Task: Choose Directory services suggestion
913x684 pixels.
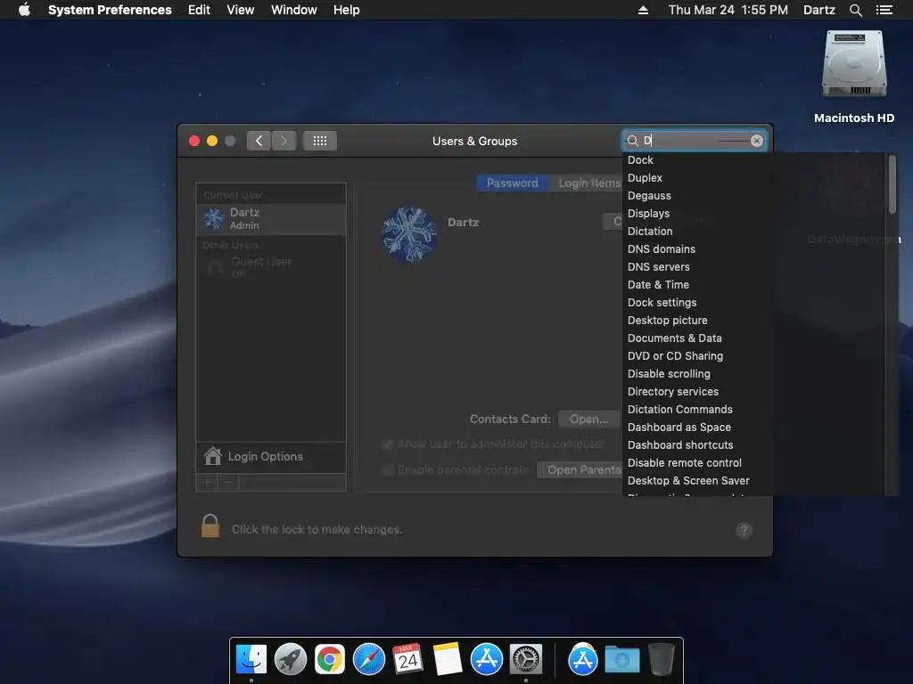Action: pos(673,392)
